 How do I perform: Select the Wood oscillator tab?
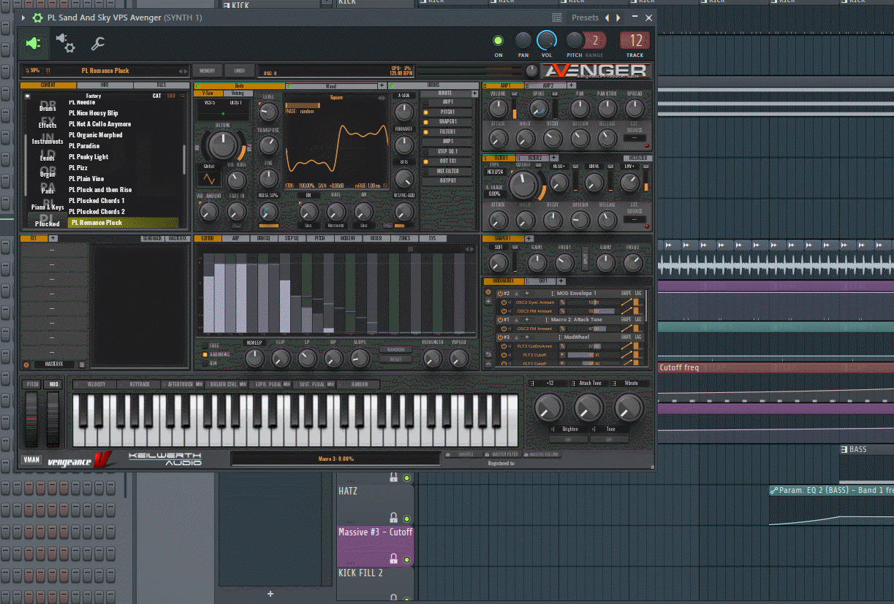tap(330, 85)
